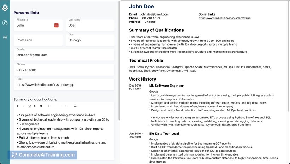Click 'Summary of Qualifications' preview heading
290x164 pixels.
coord(156,30)
